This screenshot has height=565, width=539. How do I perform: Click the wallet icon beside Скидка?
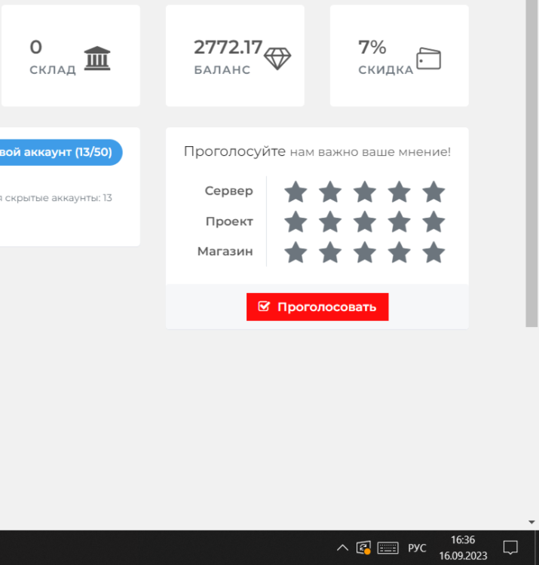(429, 59)
